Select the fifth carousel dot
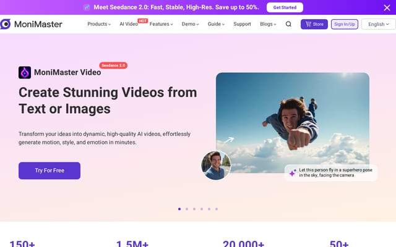Image resolution: width=396 pixels, height=247 pixels. [209, 209]
